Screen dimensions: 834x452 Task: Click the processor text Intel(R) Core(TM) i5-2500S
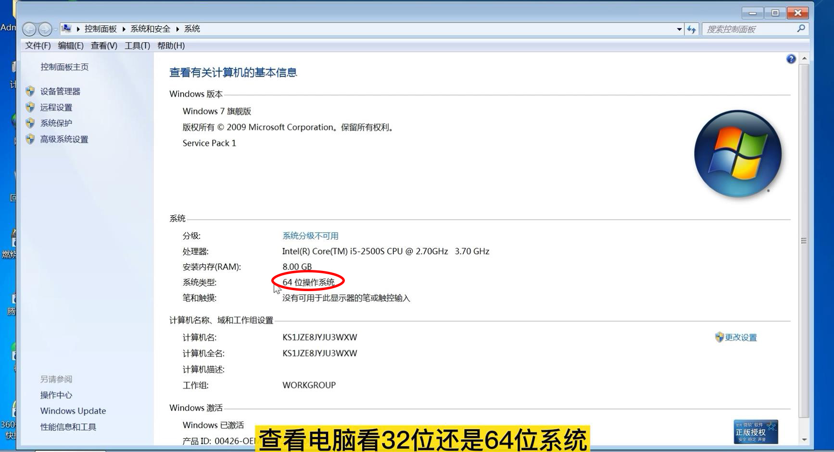click(x=385, y=251)
